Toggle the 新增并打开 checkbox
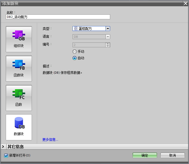 (6, 156)
